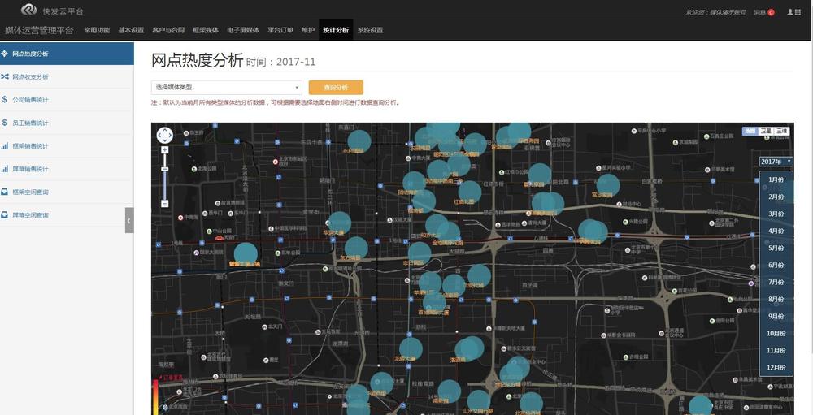The image size is (813, 415).
Task: Click the user profile icon
Action: pos(789,12)
